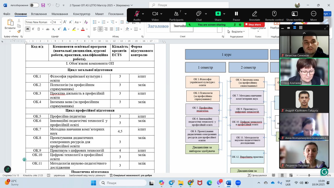
Task: Click the word count status bar entry
Action: tap(33, 175)
